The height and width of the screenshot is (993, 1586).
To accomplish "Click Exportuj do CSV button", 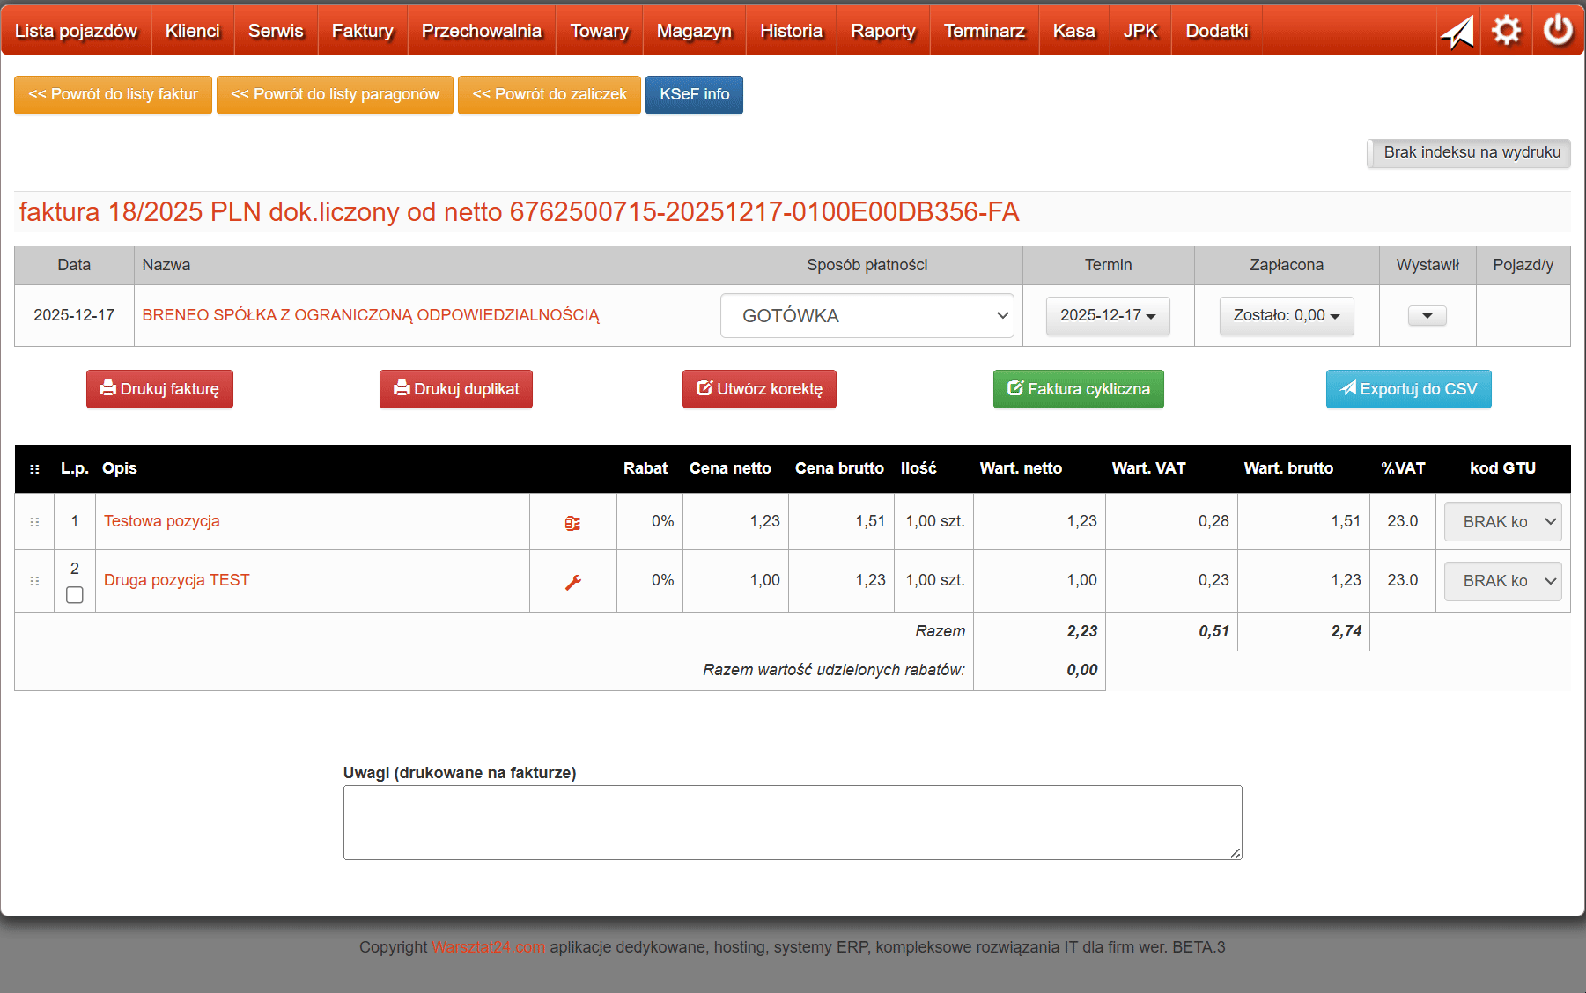I will point(1408,389).
